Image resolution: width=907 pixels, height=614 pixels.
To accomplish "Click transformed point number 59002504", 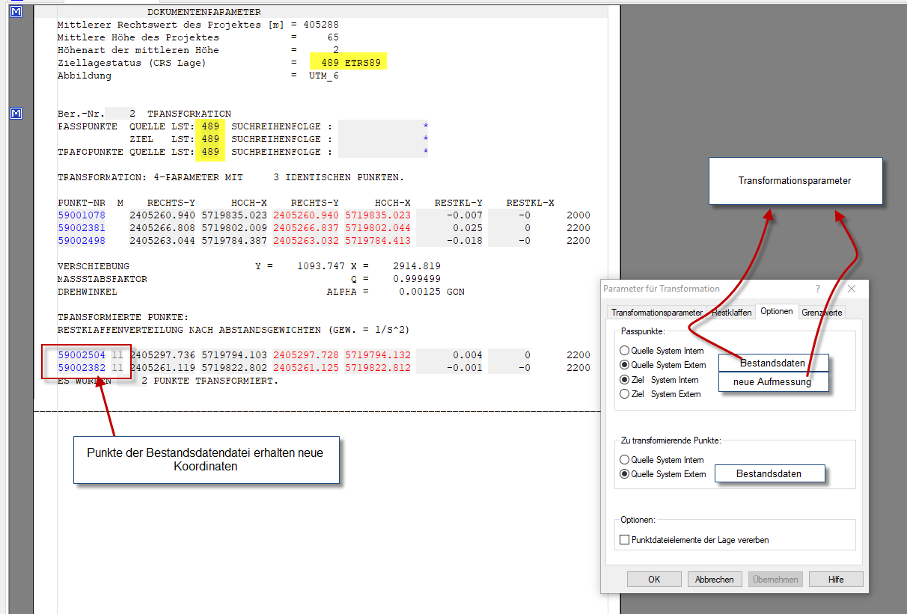I will point(82,355).
